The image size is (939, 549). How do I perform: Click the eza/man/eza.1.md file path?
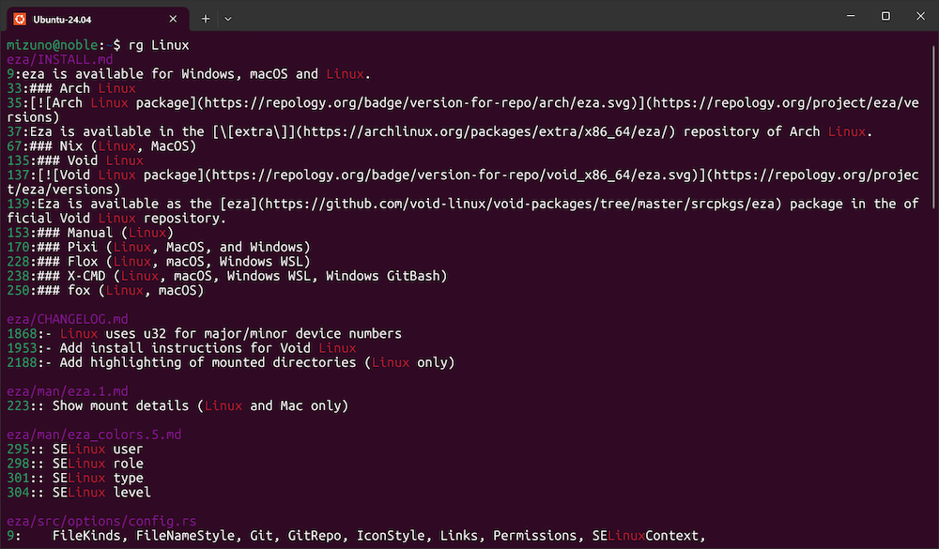67,391
